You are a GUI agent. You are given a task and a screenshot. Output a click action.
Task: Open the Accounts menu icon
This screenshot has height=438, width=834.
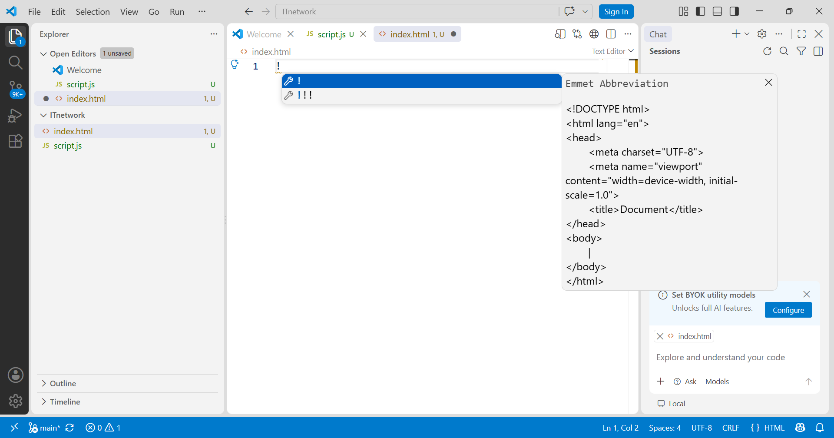(15, 375)
